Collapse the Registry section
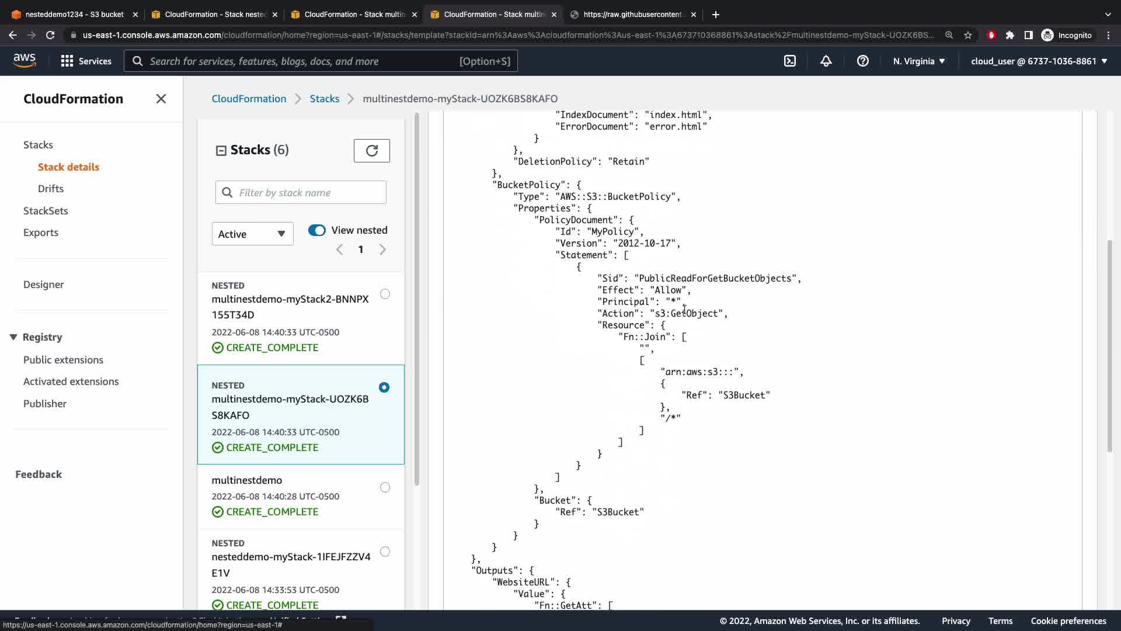 (13, 337)
